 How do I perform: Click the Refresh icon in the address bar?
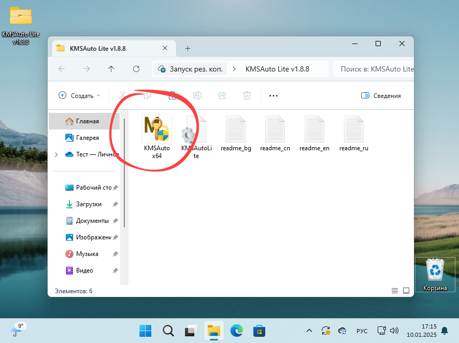click(136, 68)
